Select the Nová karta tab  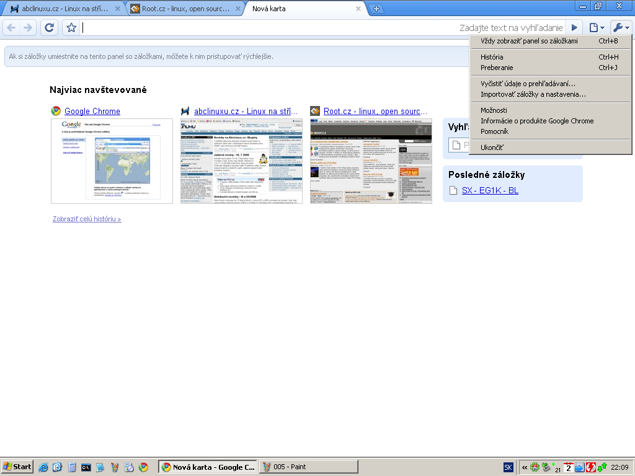(304, 9)
